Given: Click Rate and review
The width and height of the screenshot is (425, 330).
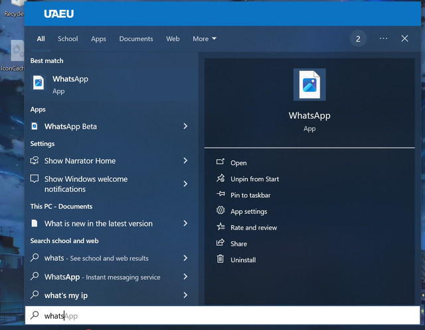Looking at the screenshot, I should coord(254,228).
